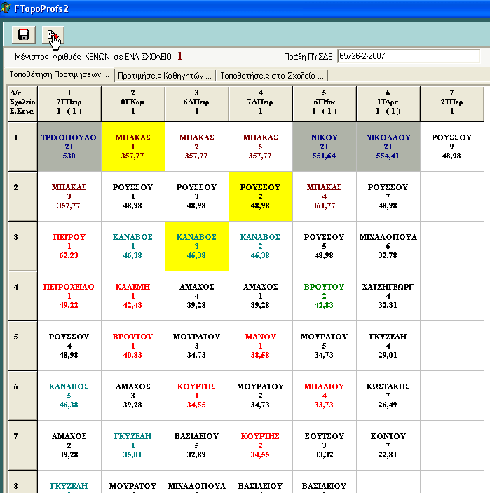This screenshot has height=493, width=490.
Task: Switch to the Τοποθετήσεις στα Σχολεία tab
Action: 271,75
